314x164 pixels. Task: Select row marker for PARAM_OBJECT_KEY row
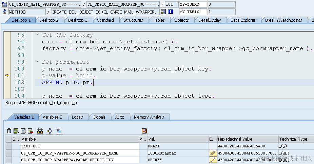tap(8, 160)
